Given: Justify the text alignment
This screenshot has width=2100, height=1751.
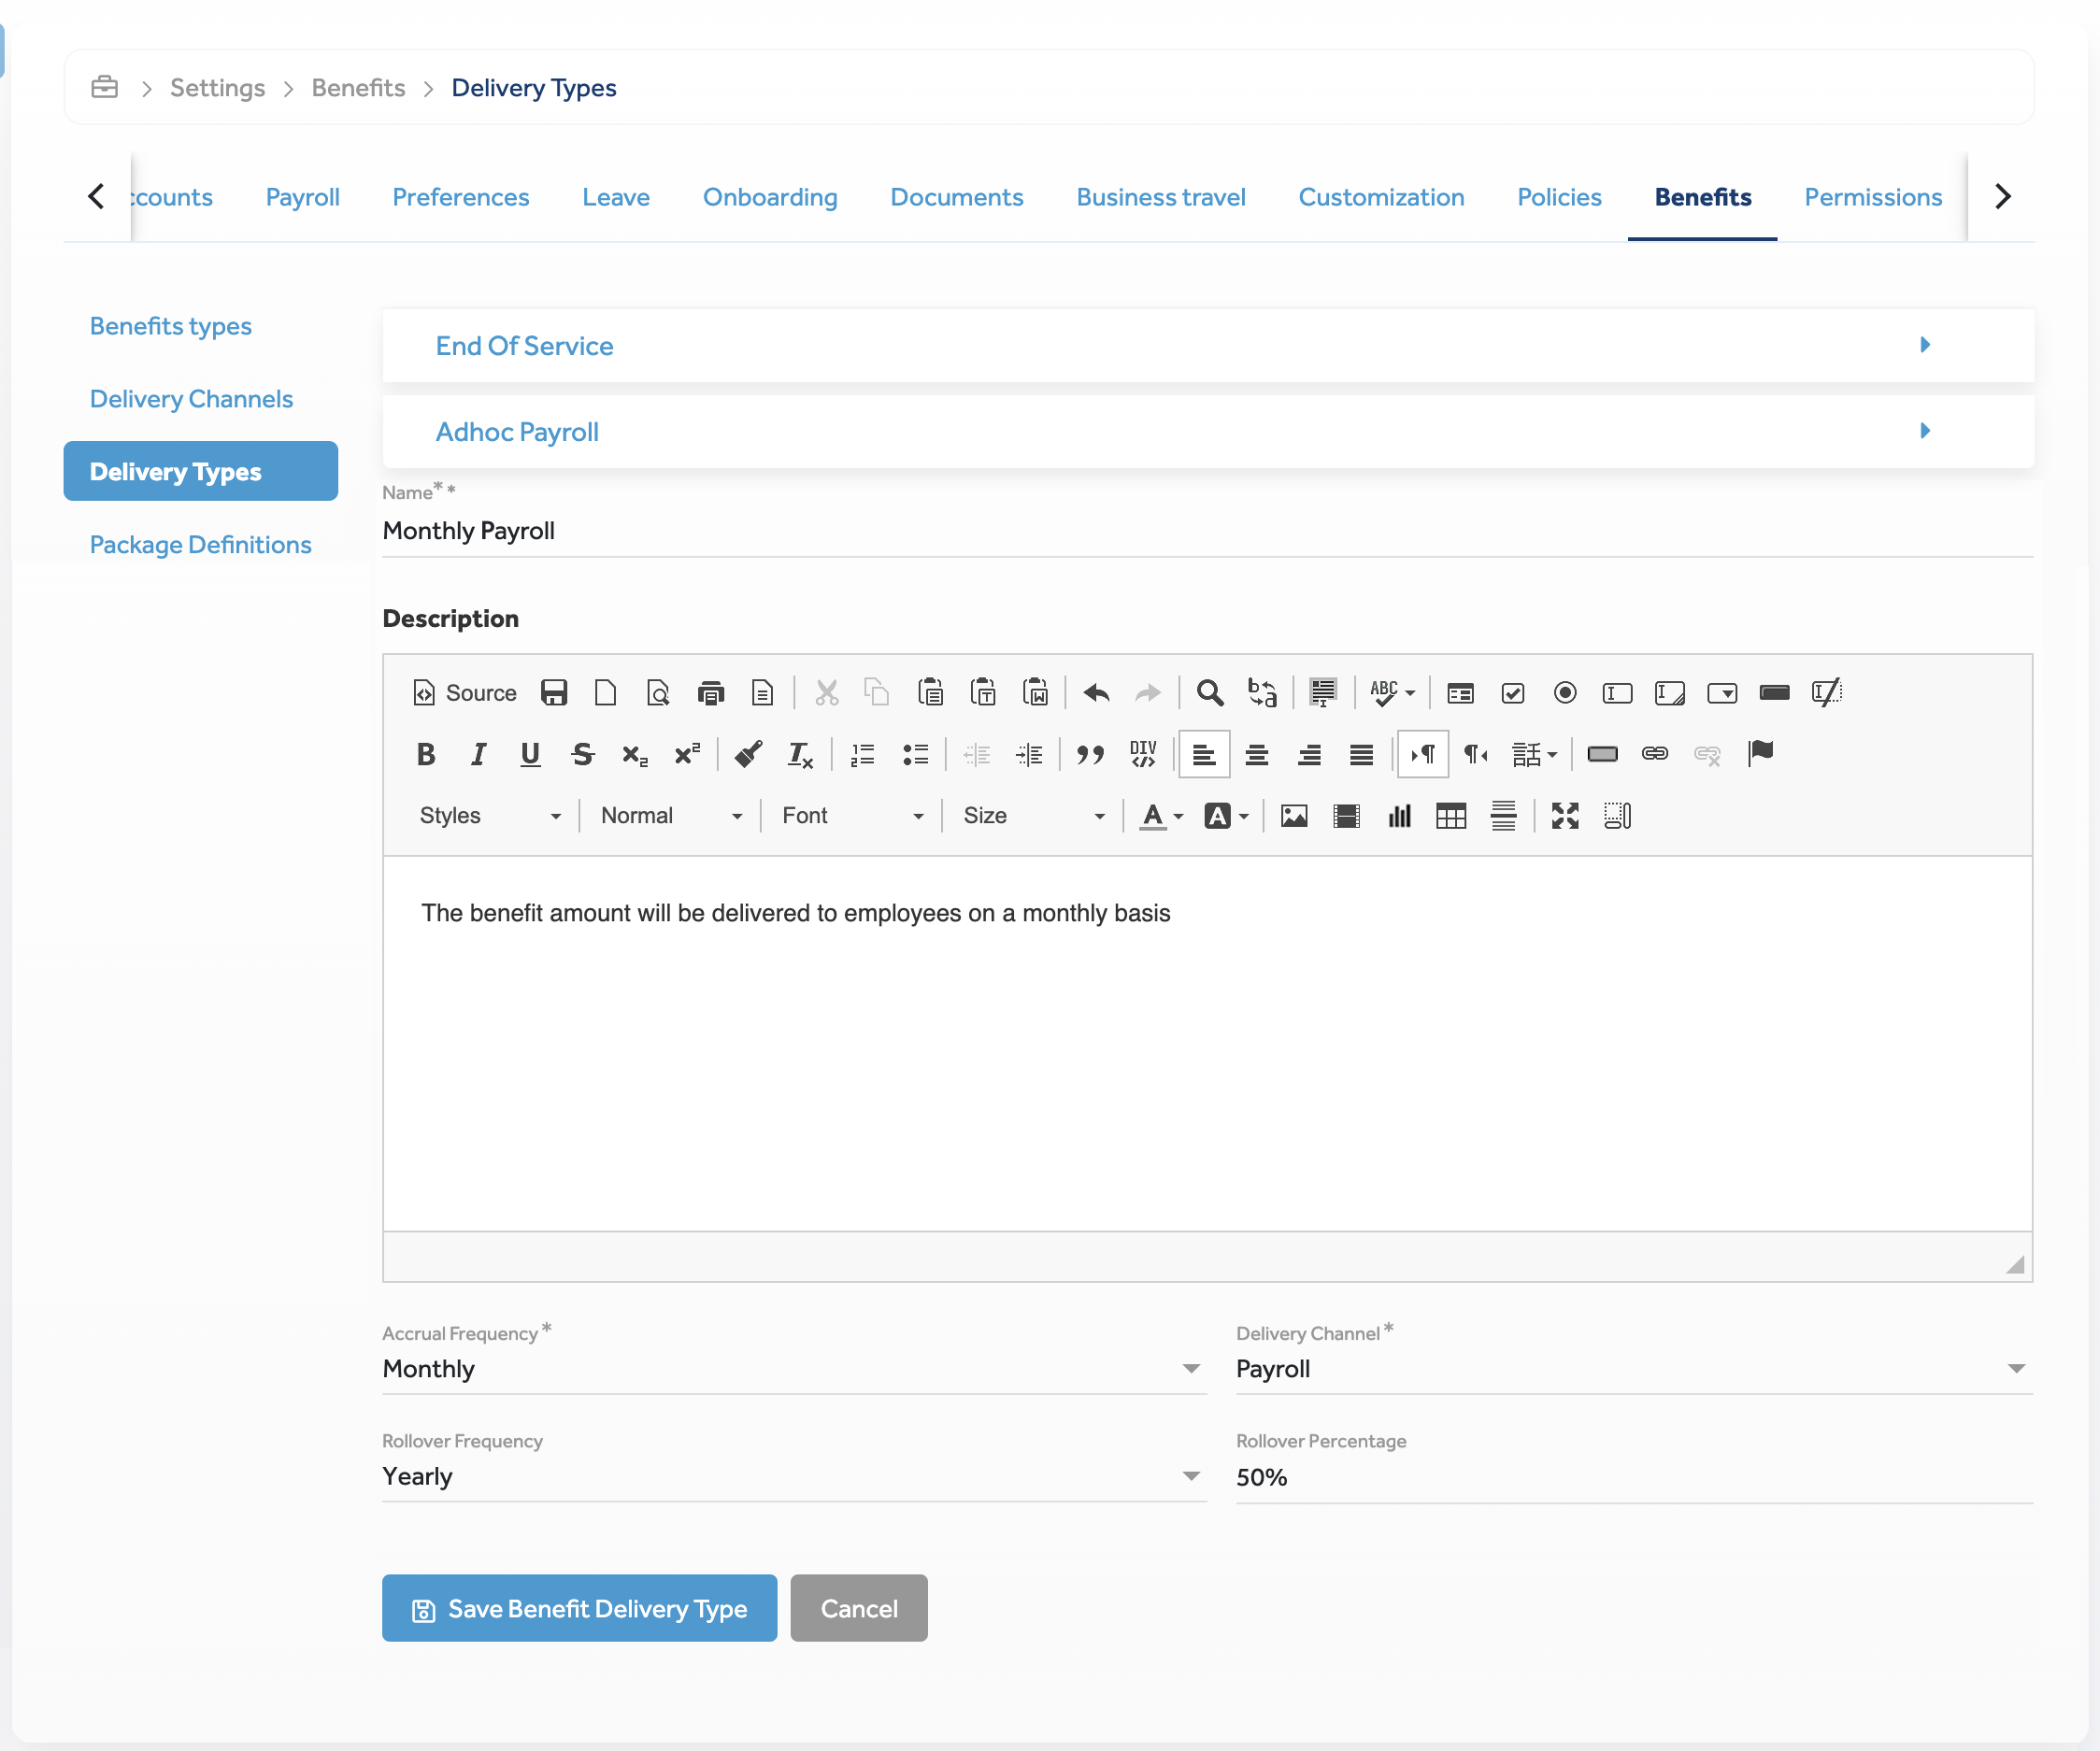Looking at the screenshot, I should (1361, 755).
